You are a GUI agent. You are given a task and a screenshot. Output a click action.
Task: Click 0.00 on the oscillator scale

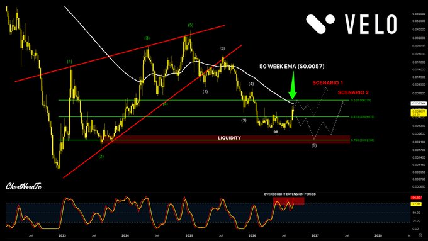coord(416,228)
